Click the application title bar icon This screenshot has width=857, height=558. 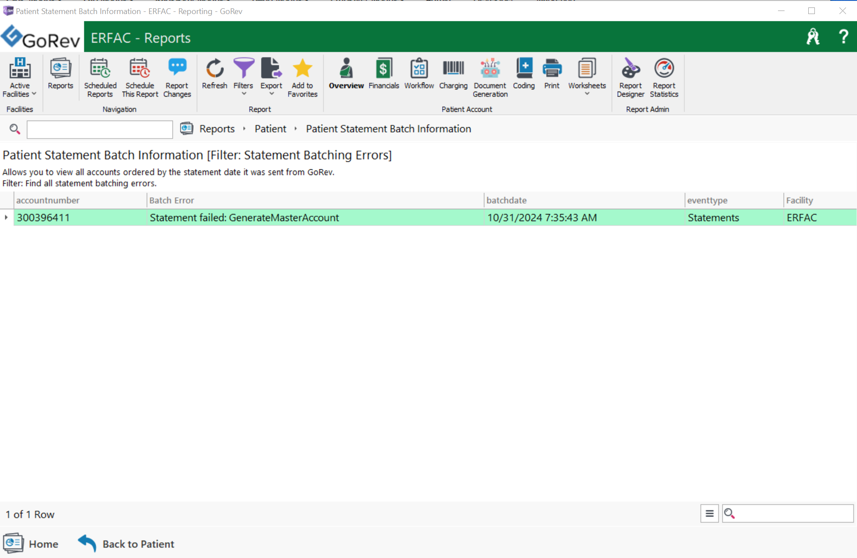8,11
